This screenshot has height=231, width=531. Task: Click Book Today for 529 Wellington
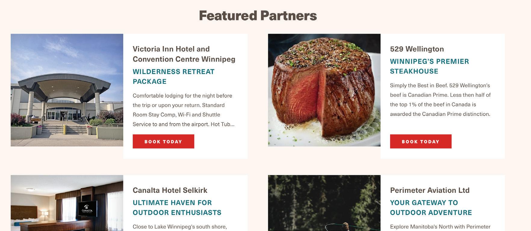tap(421, 141)
